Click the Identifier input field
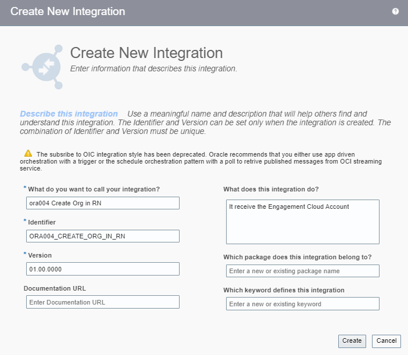The height and width of the screenshot is (355, 408). point(103,236)
